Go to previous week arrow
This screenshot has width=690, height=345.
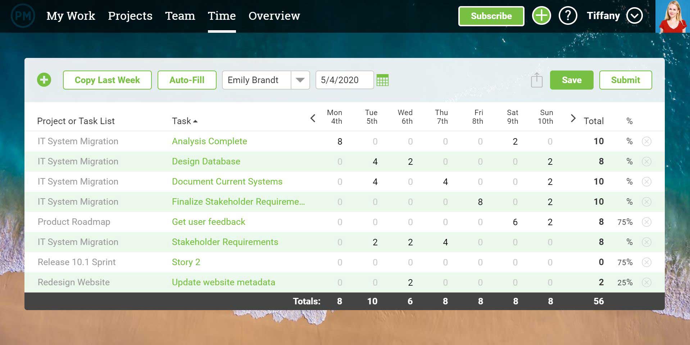point(313,118)
